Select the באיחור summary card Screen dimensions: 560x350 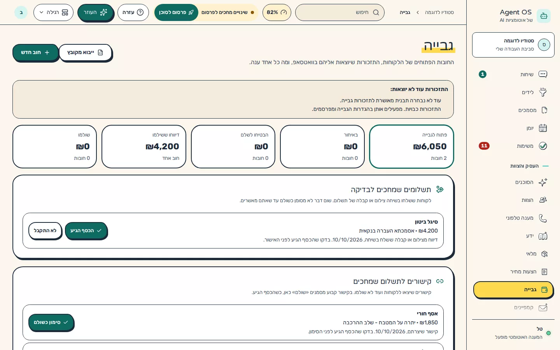[322, 147]
